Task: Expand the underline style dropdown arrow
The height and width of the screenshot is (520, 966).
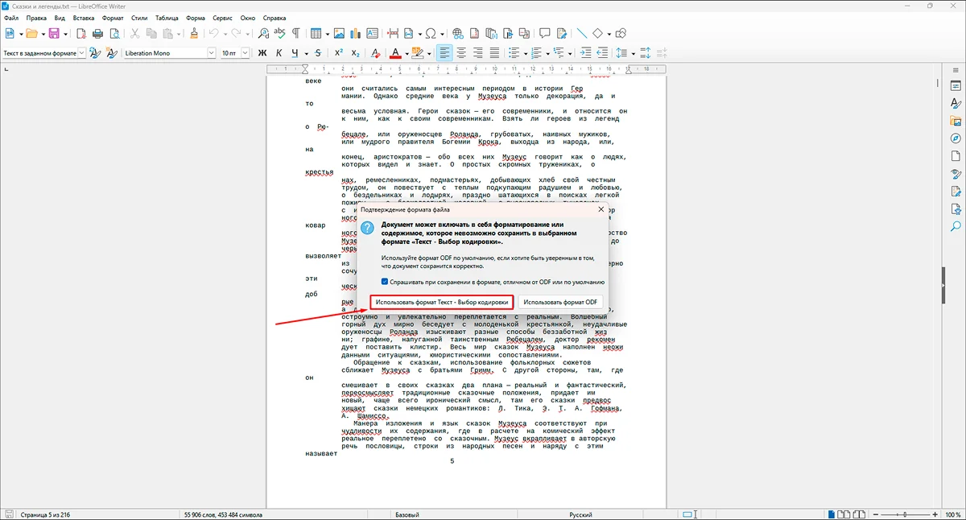Action: coord(307,53)
